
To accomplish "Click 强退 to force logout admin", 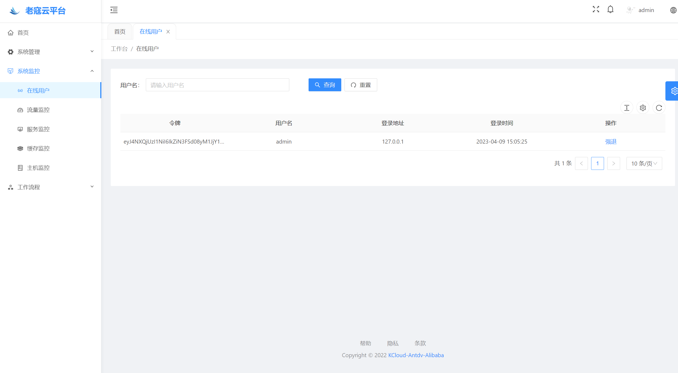I will pos(611,141).
